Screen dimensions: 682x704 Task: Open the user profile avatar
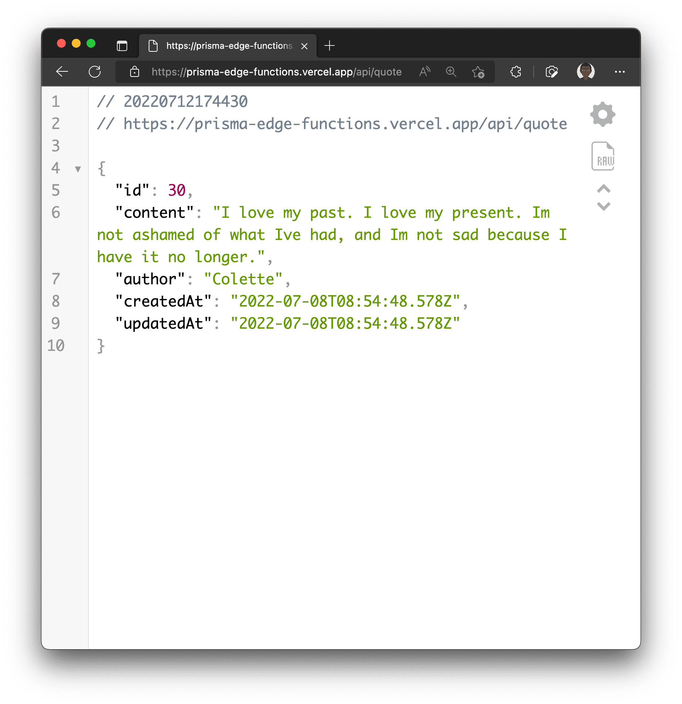585,72
